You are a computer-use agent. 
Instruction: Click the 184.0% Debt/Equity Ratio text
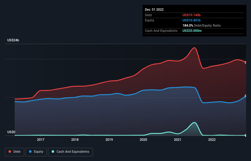click(x=201, y=25)
